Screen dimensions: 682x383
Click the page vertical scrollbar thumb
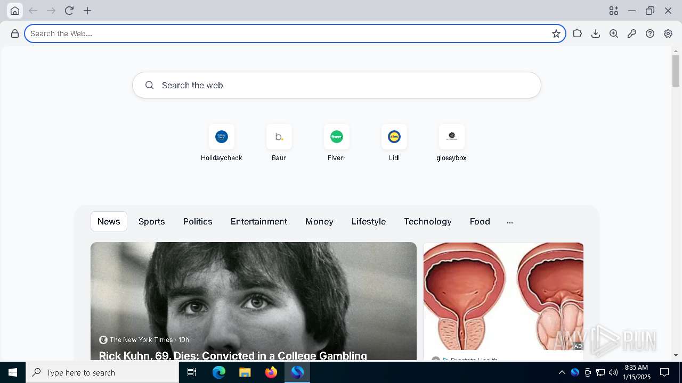676,71
